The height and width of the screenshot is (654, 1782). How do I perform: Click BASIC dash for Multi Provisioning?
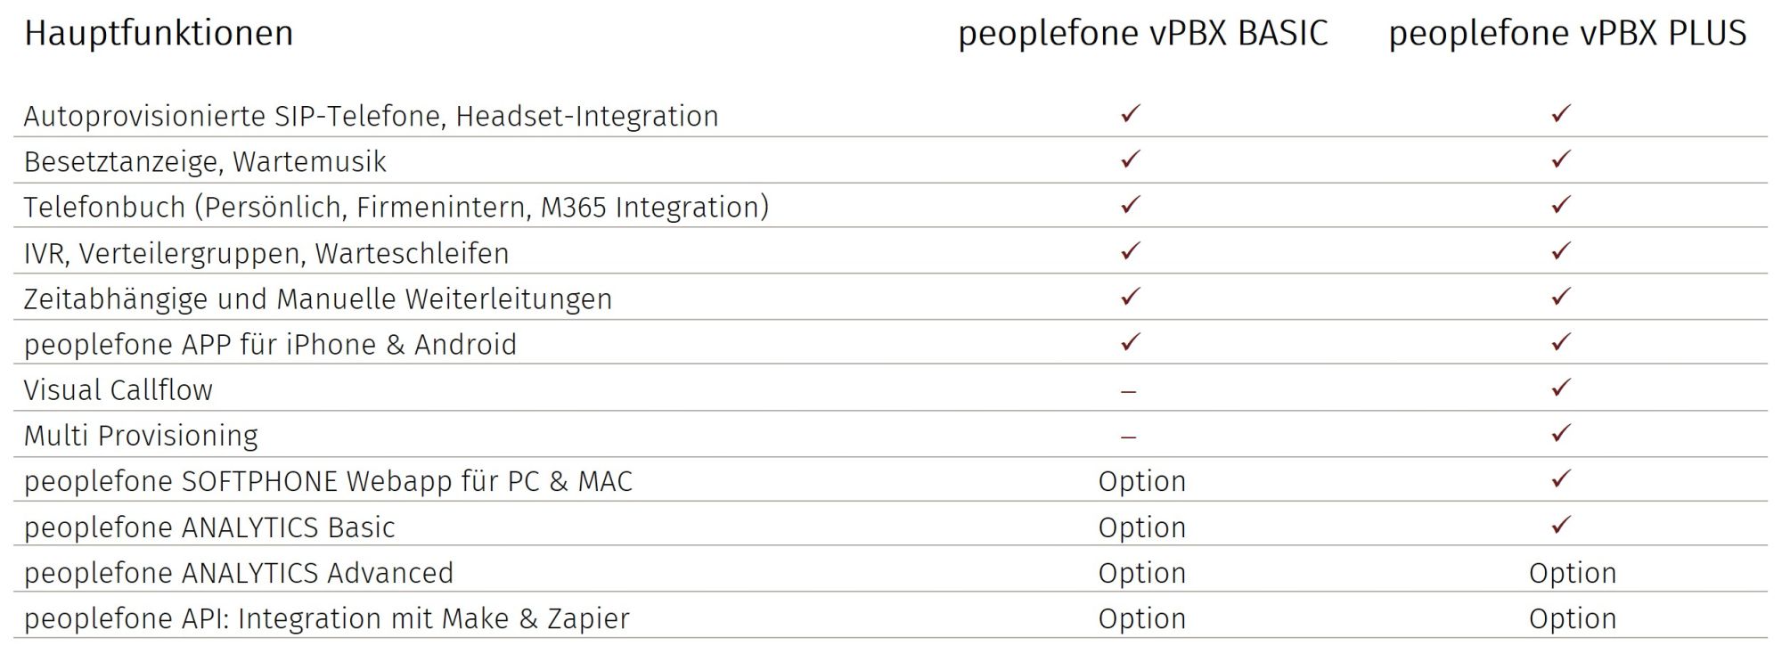(1129, 437)
